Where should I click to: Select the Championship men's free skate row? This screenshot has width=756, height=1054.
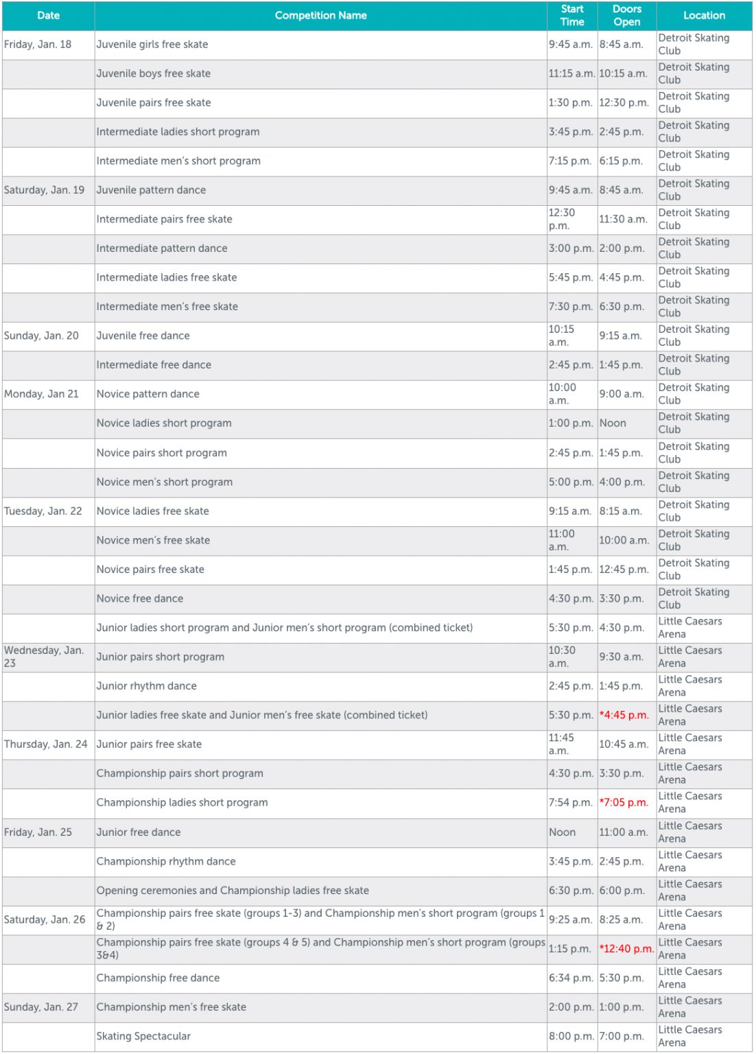(171, 1007)
